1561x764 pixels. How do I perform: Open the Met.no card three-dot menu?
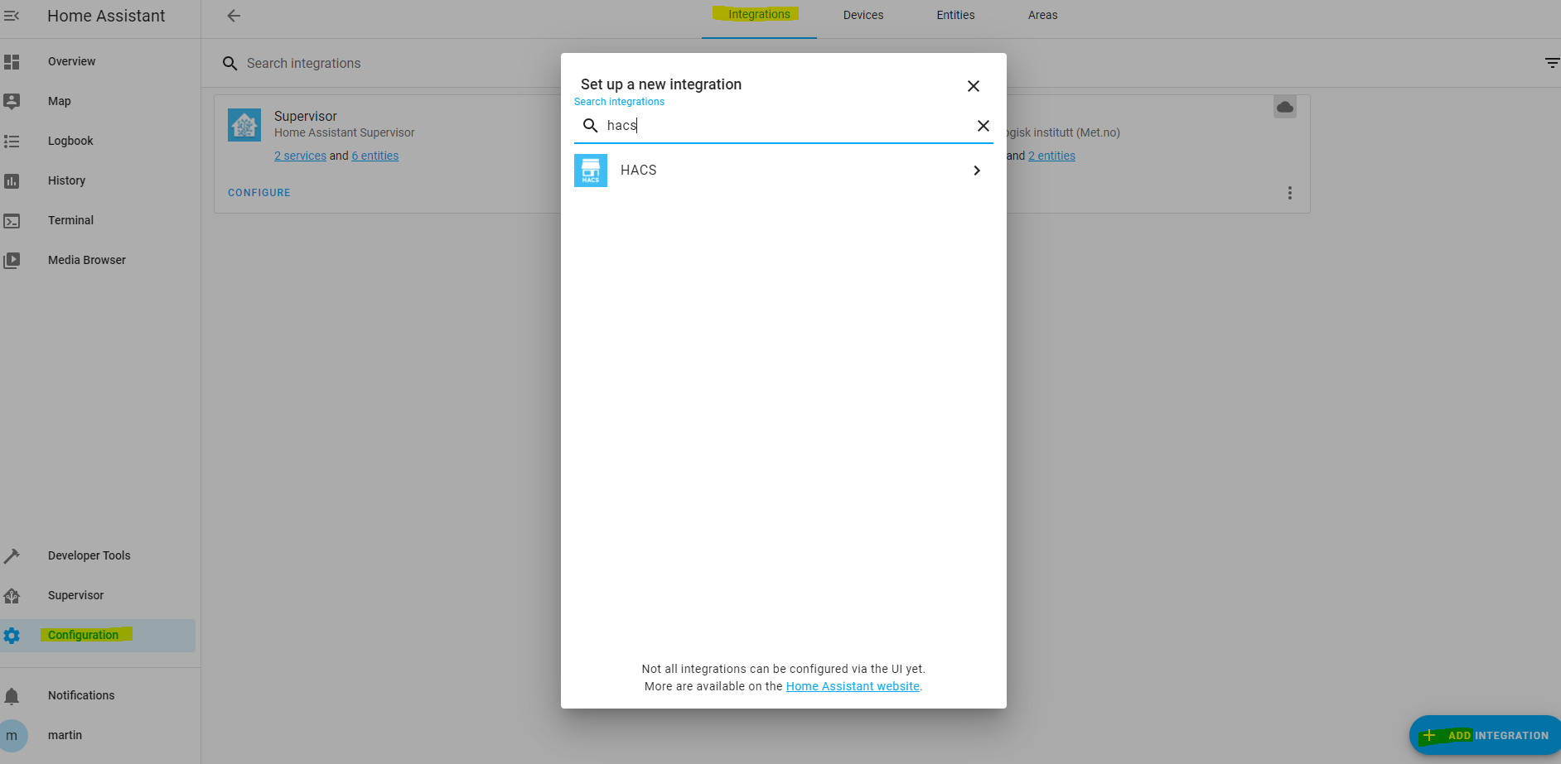click(1289, 193)
